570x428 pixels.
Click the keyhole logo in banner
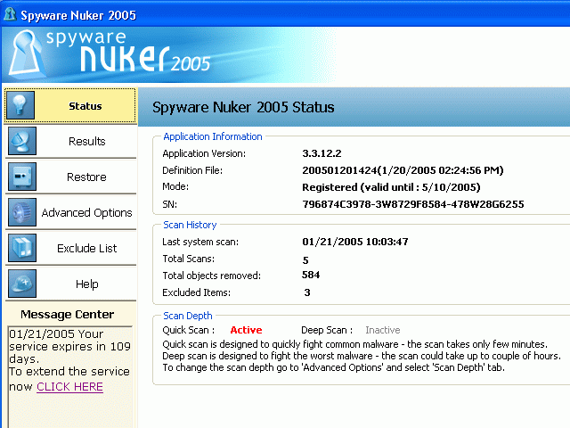click(25, 54)
